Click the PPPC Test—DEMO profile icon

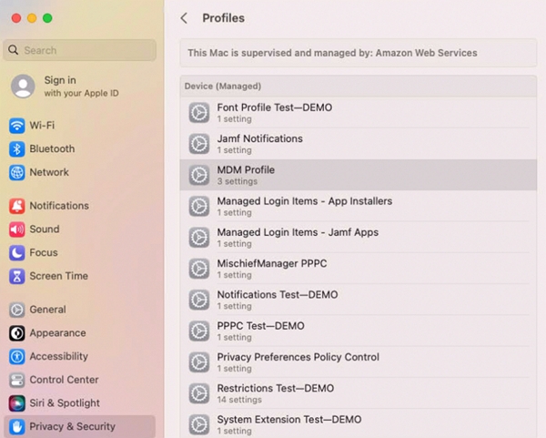click(x=199, y=331)
